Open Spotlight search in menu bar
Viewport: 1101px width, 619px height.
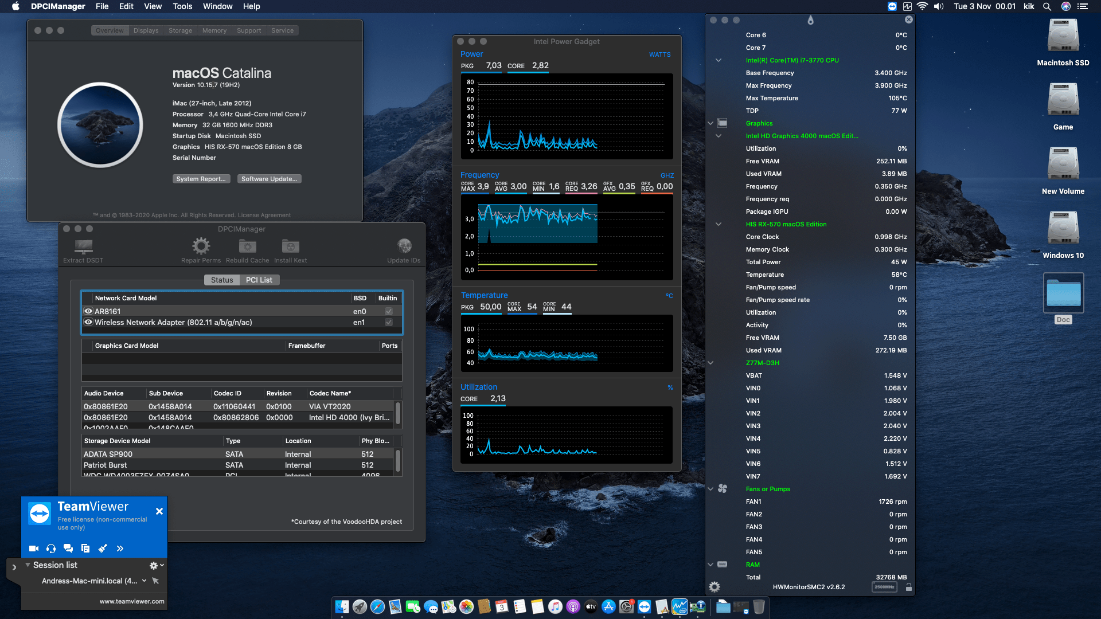(x=1047, y=6)
